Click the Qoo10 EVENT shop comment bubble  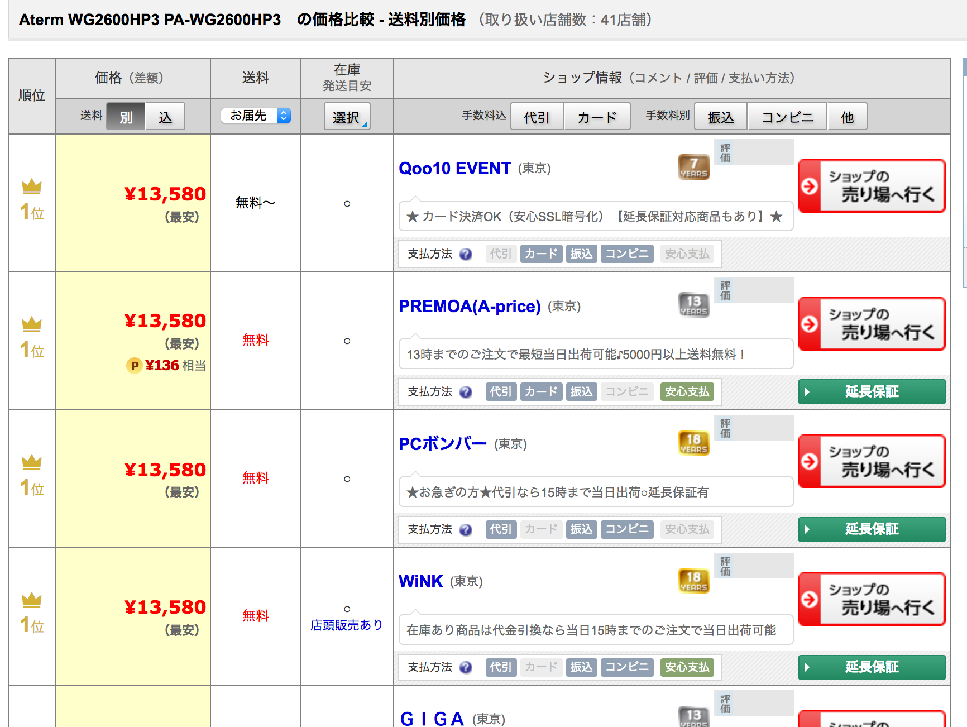[596, 216]
